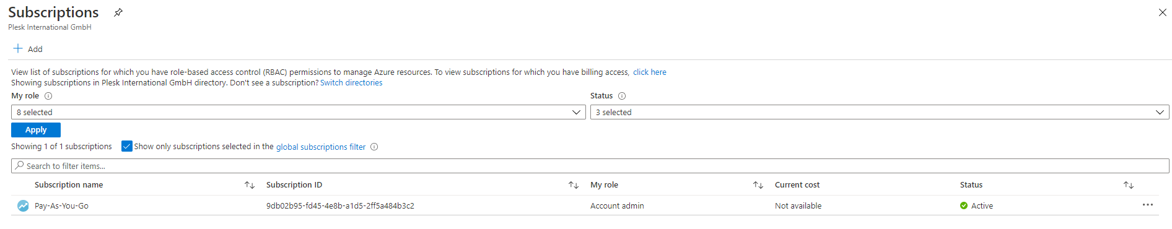Screen dimensions: 1172x229
Task: Expand the My role dropdown showing 8 selected
Action: pos(298,112)
